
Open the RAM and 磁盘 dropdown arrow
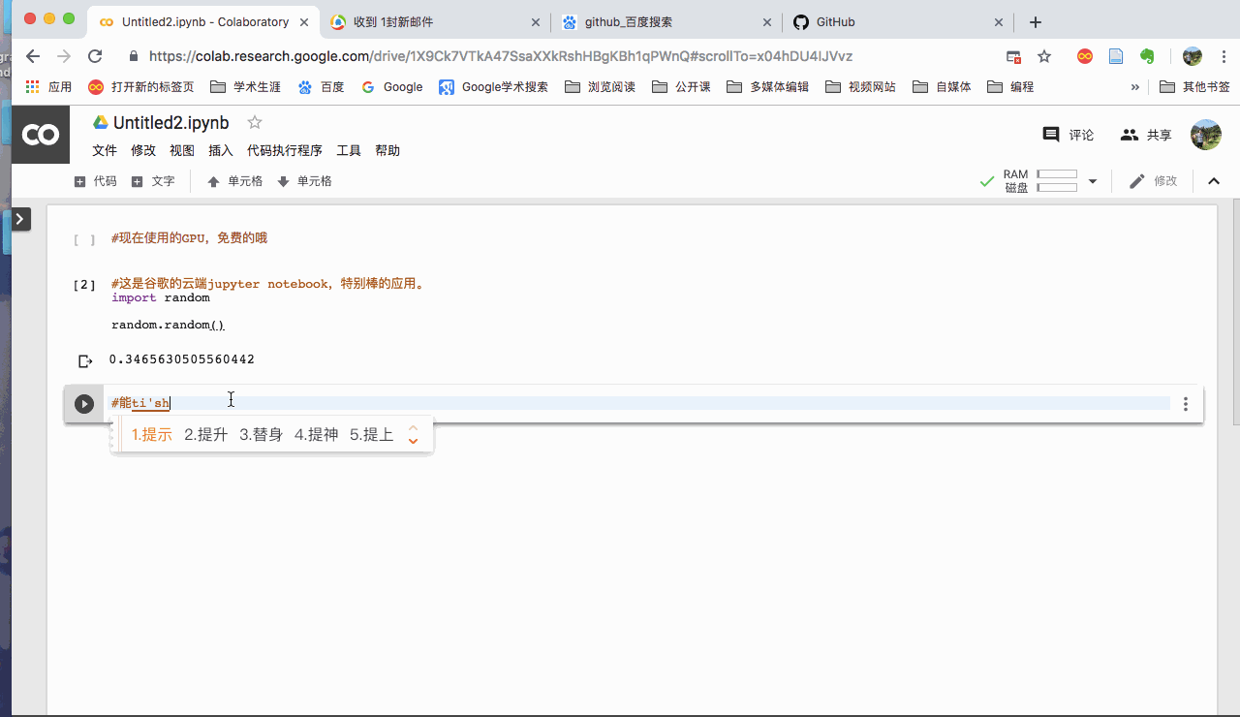click(1093, 181)
